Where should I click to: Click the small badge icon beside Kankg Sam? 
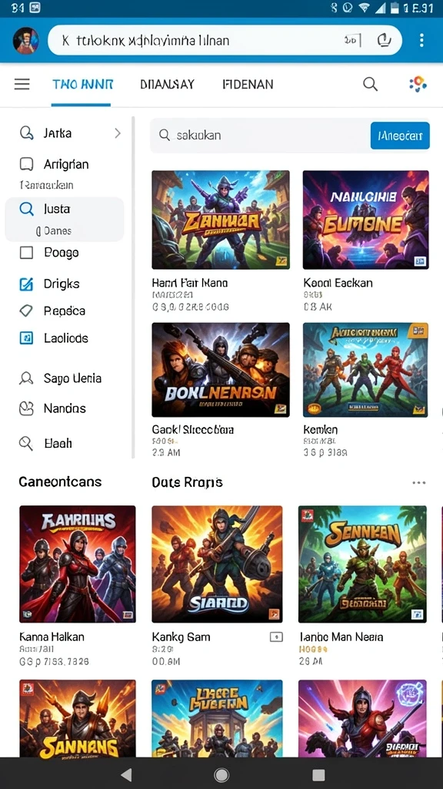[276, 637]
